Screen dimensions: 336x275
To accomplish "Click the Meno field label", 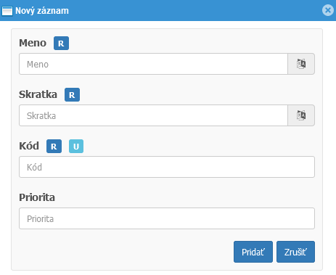I will pos(33,43).
